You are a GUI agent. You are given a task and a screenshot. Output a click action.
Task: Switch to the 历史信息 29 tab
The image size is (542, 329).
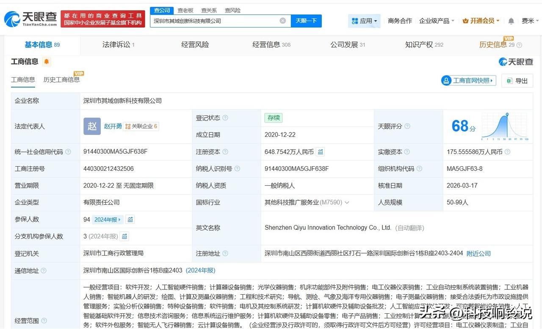coord(497,45)
